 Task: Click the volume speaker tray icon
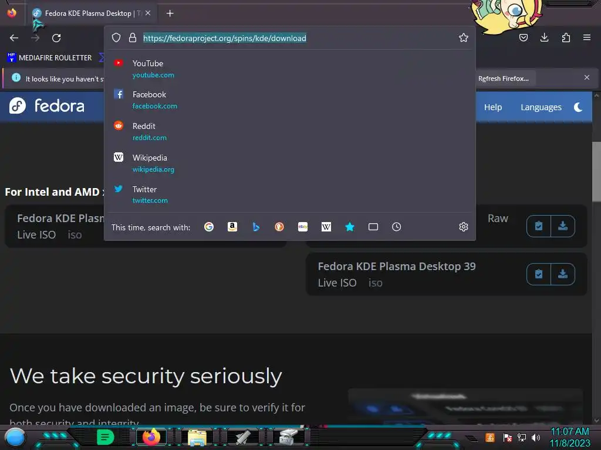click(x=536, y=437)
